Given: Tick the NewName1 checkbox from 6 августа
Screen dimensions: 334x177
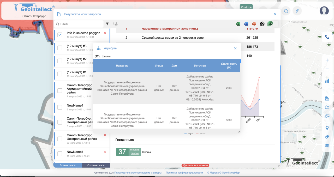Looking at the screenshot, I should point(60,107).
